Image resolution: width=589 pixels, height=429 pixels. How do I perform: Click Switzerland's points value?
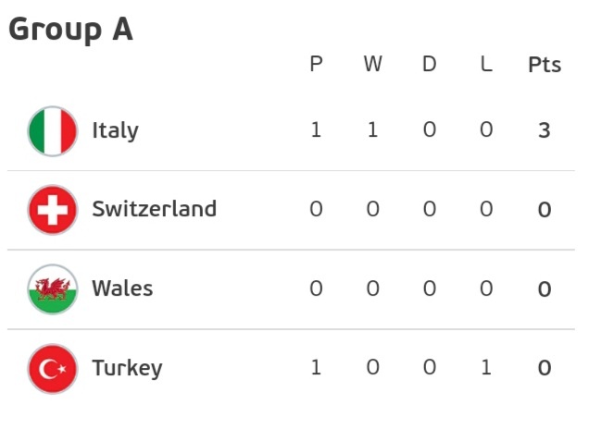[x=545, y=210]
